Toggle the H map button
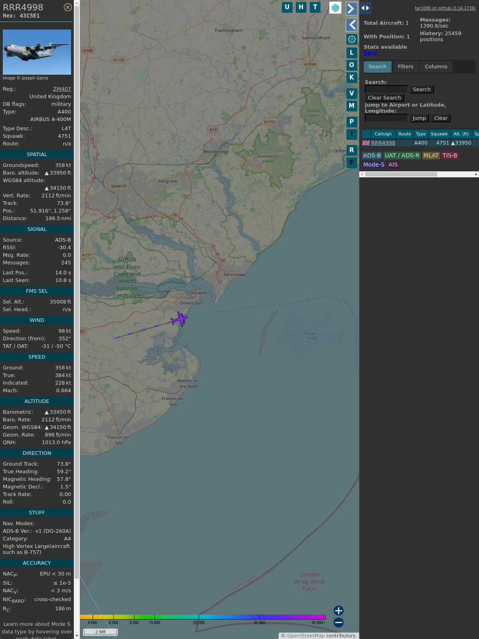The width and height of the screenshot is (479, 639). click(301, 7)
